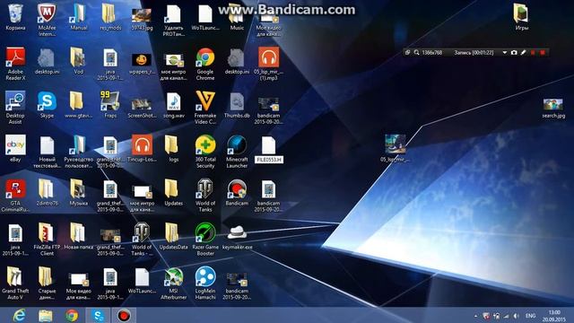Viewport: 574px width, 323px height.
Task: Change ENG input language in tray
Action: (530, 316)
